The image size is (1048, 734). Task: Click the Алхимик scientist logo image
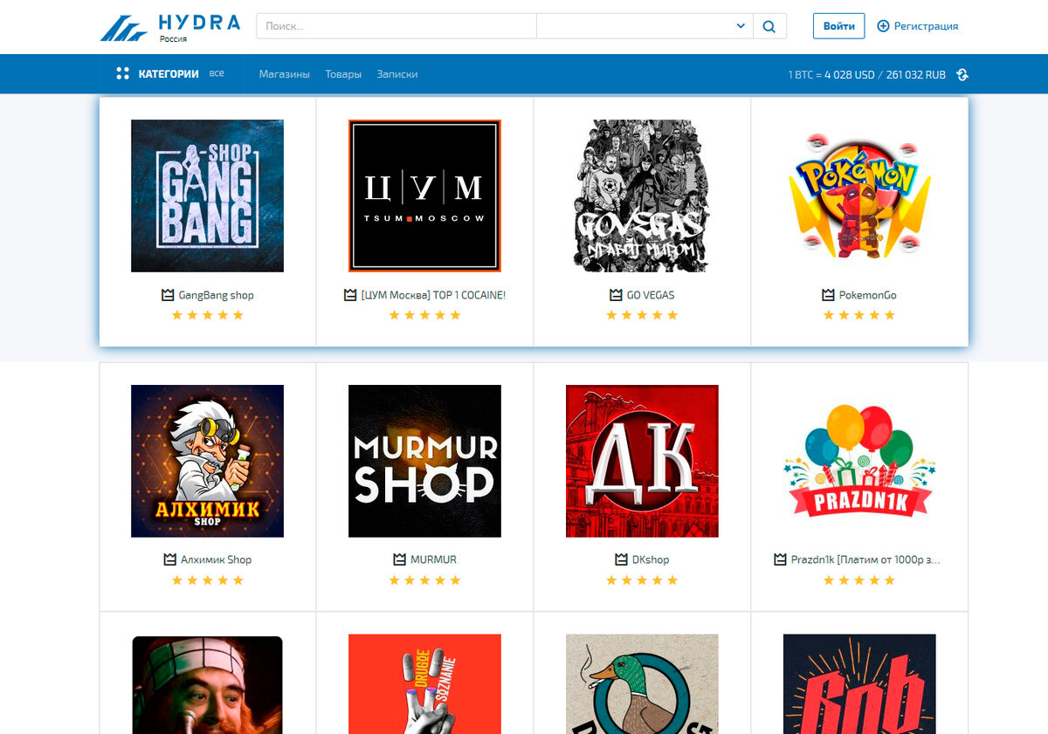207,461
